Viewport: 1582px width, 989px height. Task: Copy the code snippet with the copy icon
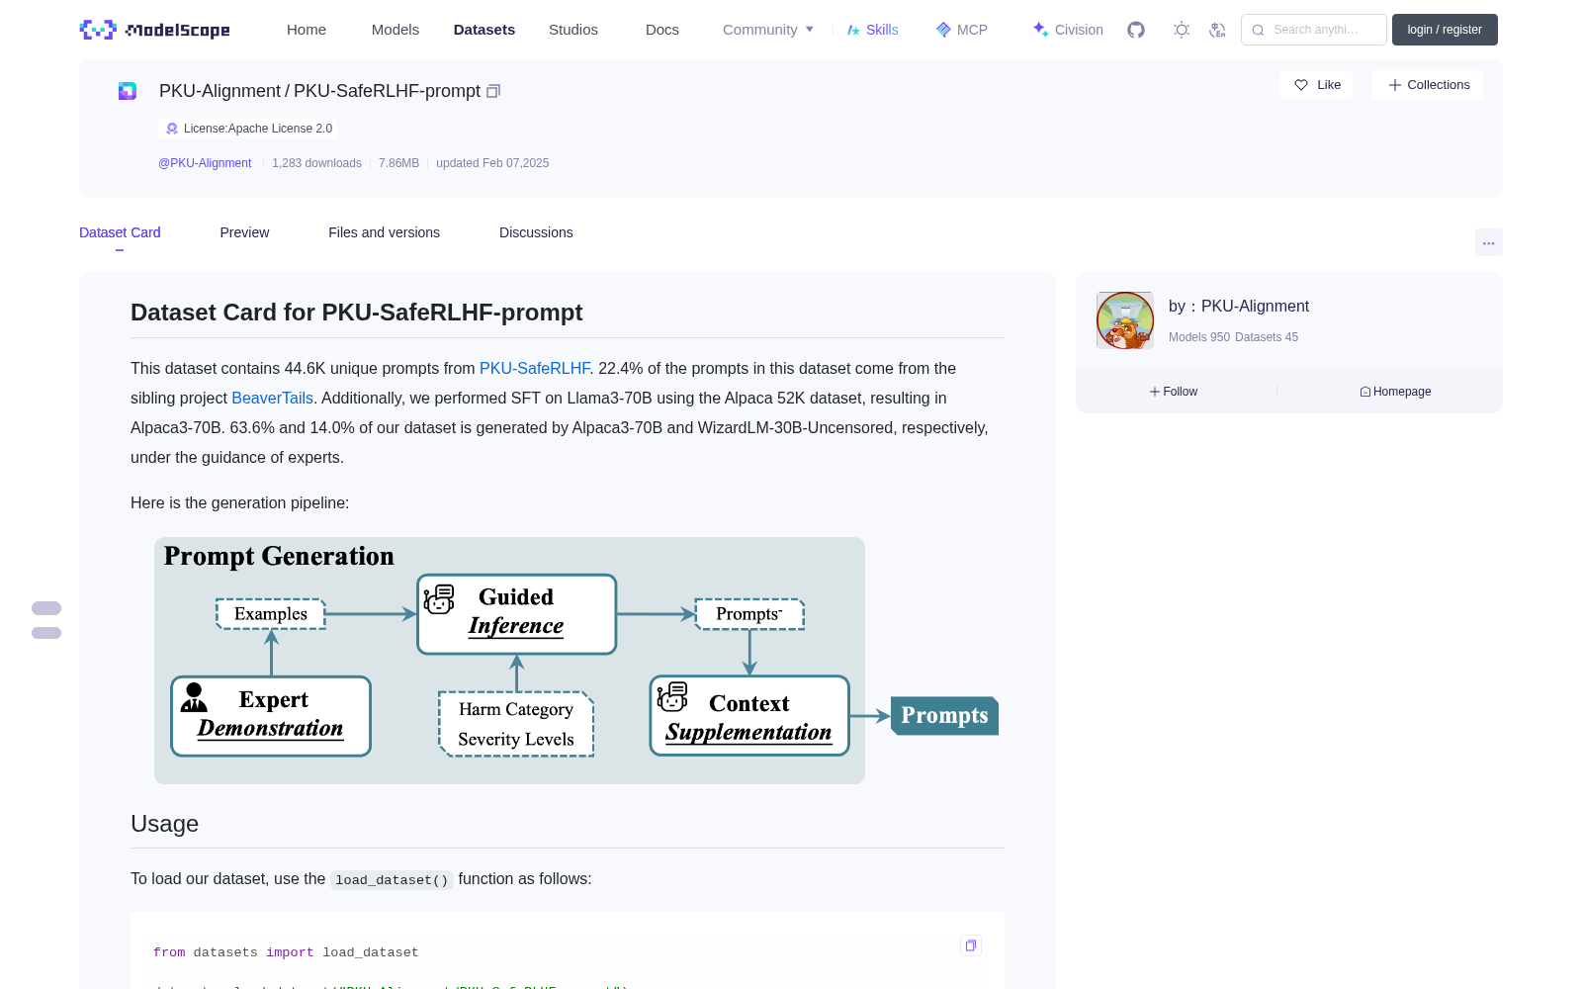(x=971, y=945)
